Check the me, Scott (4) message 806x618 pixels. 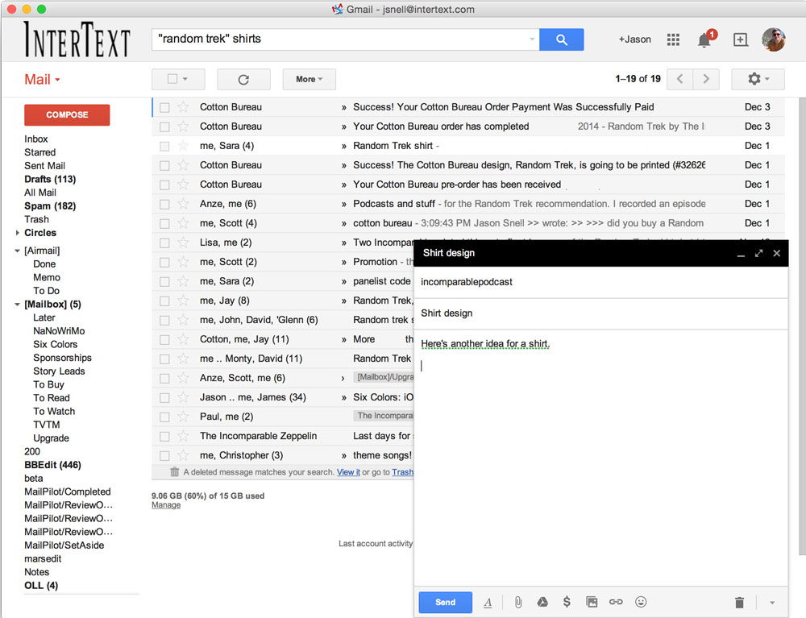click(x=164, y=223)
